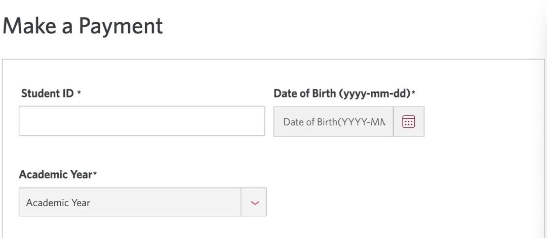Focus the Student ID text box
Image resolution: width=547 pixels, height=238 pixels.
[x=142, y=121]
